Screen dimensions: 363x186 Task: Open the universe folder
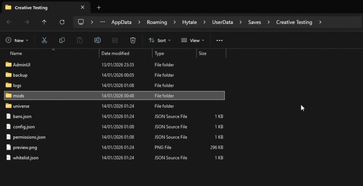click(21, 106)
